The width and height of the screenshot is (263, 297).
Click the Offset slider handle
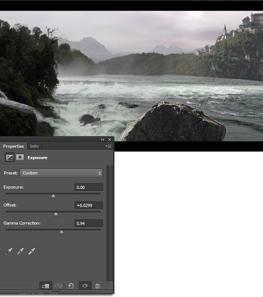tap(56, 214)
